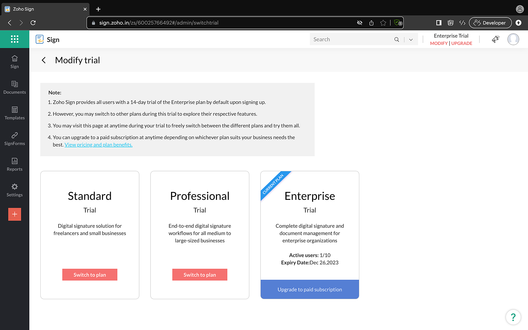Click the Search input field

click(x=352, y=39)
